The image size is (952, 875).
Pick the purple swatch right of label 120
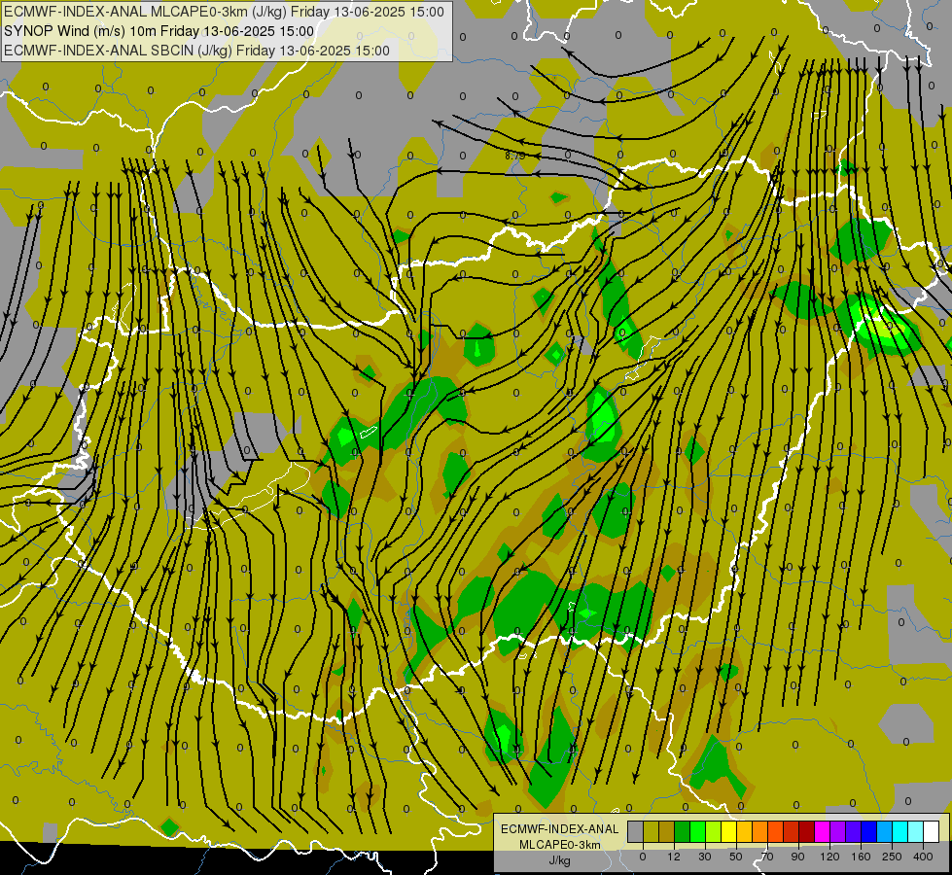(838, 831)
